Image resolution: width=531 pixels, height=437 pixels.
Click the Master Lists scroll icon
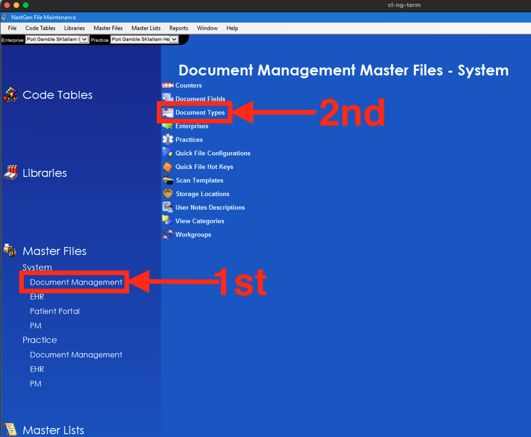pos(10,430)
